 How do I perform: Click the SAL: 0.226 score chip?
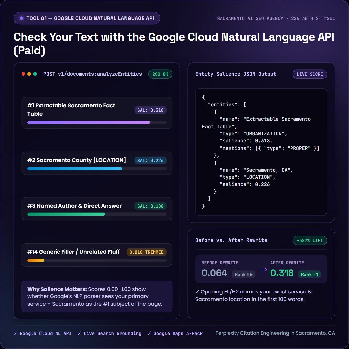point(150,160)
